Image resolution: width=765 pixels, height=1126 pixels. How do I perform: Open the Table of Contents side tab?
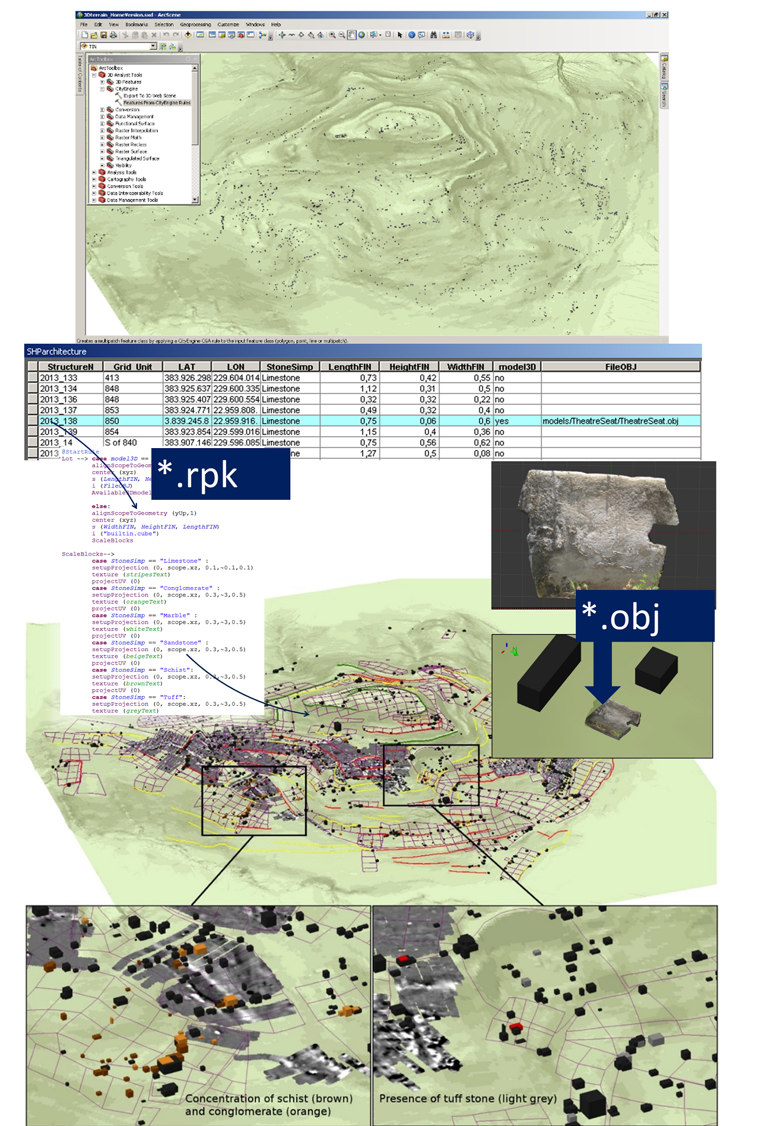pos(80,74)
